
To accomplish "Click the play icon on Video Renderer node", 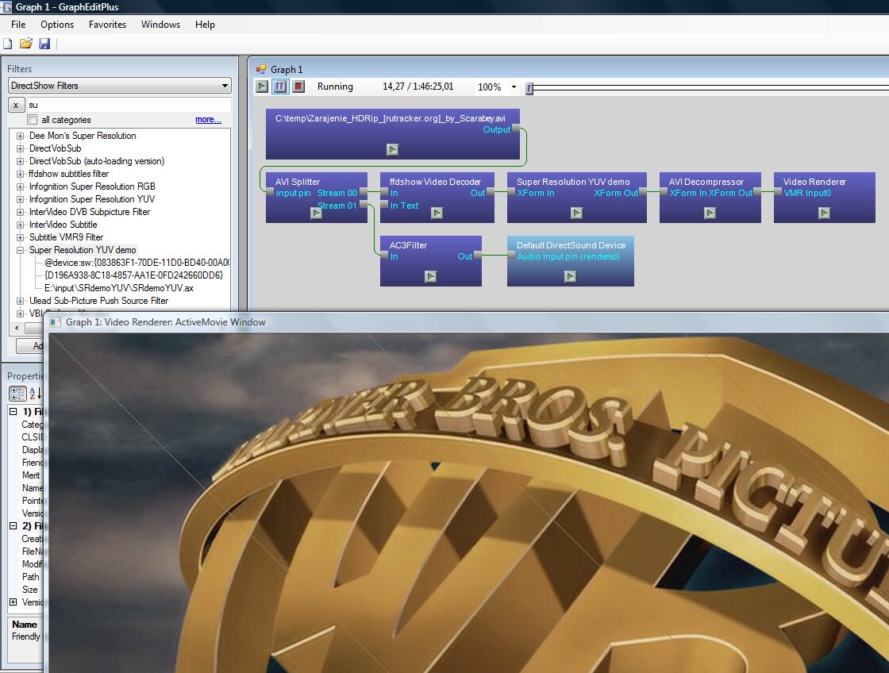I will (x=825, y=213).
